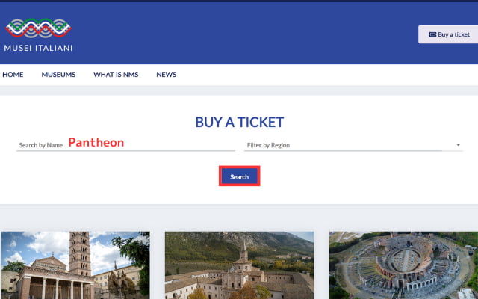Click the Musei Italiani wave logo
Screen dimensions: 478x299
click(x=38, y=28)
